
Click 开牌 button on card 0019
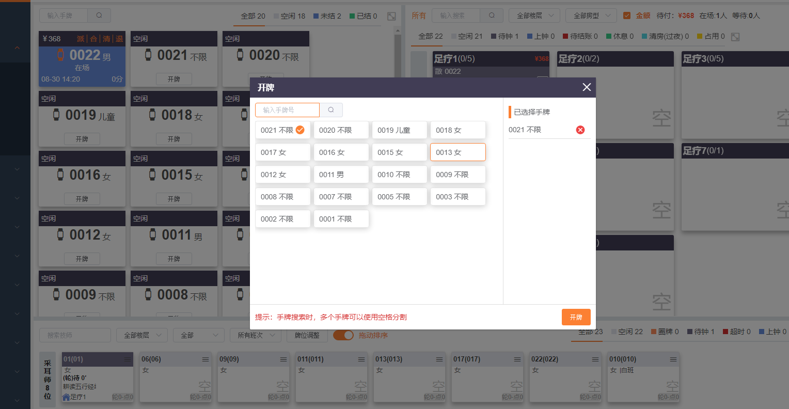pyautogui.click(x=82, y=139)
